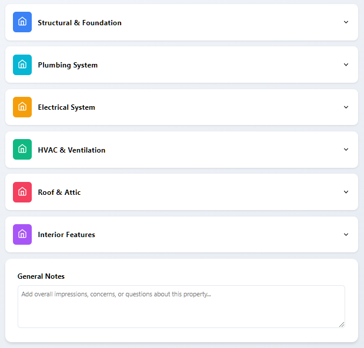The height and width of the screenshot is (348, 364).
Task: Expand Interior Features using the chevron
Action: click(x=346, y=234)
